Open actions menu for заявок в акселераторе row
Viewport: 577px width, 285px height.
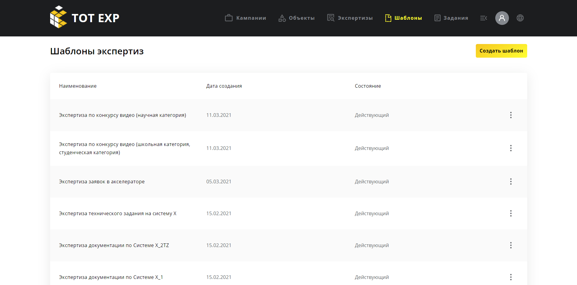coord(511,182)
